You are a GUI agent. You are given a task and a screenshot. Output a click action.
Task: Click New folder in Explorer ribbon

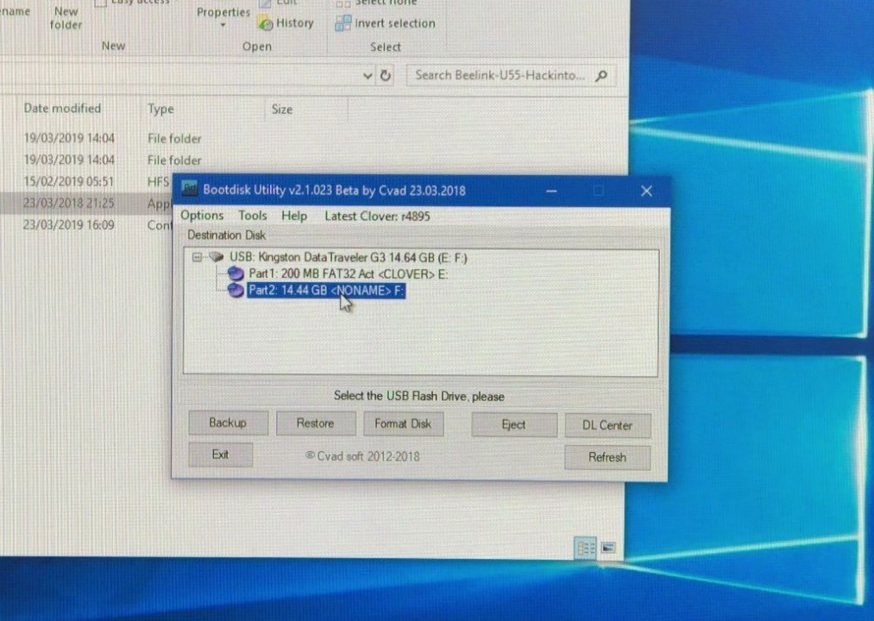pos(66,18)
